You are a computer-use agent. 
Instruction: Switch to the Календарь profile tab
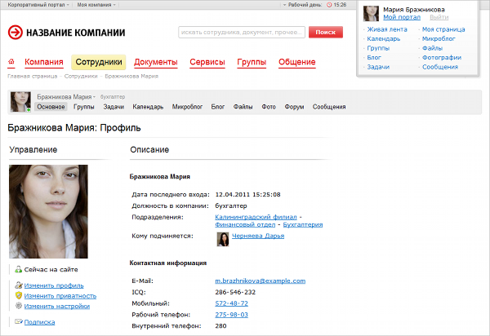148,107
